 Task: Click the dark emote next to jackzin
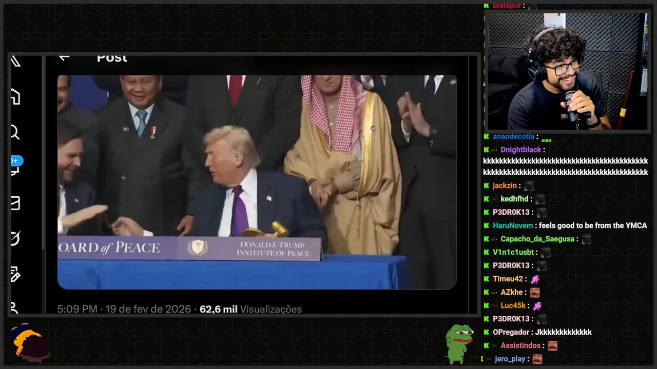coord(529,186)
